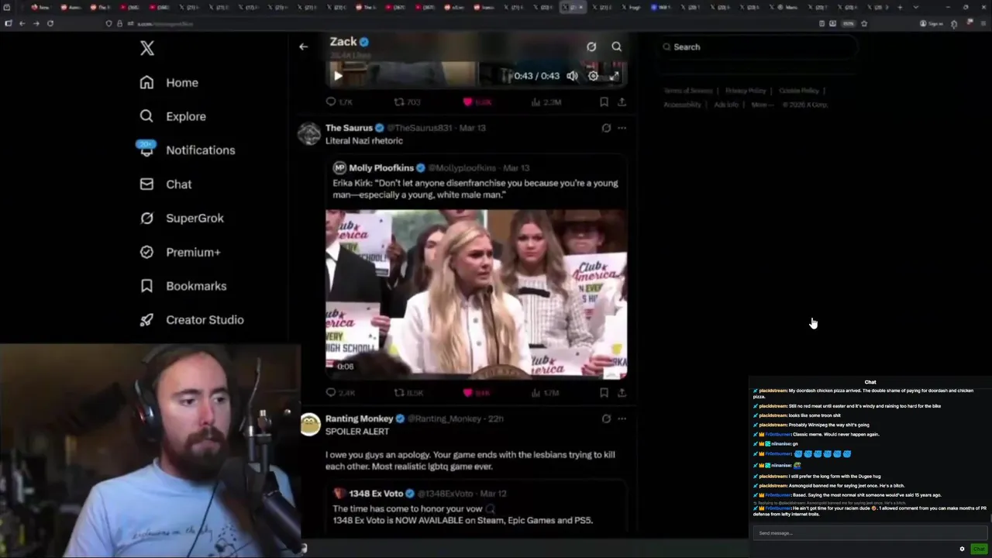Reload the page via browser toolbar

(x=50, y=23)
